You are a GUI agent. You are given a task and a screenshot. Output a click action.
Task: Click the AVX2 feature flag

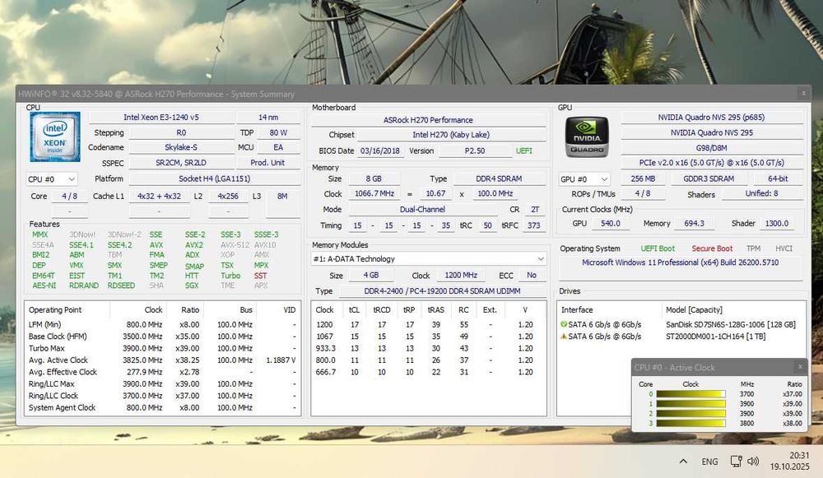pyautogui.click(x=193, y=245)
